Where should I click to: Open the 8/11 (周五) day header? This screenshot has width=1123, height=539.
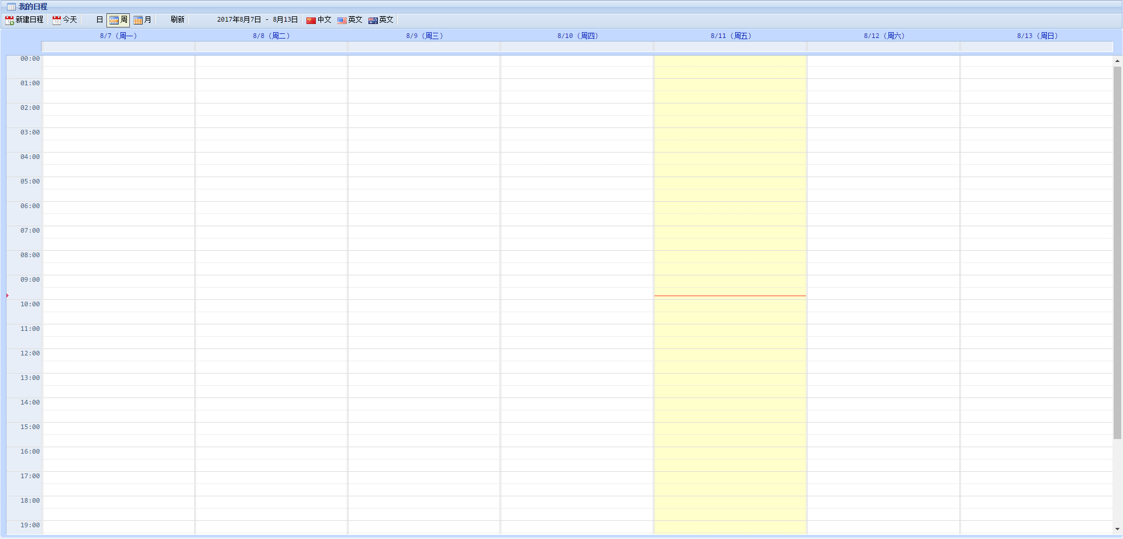[731, 36]
